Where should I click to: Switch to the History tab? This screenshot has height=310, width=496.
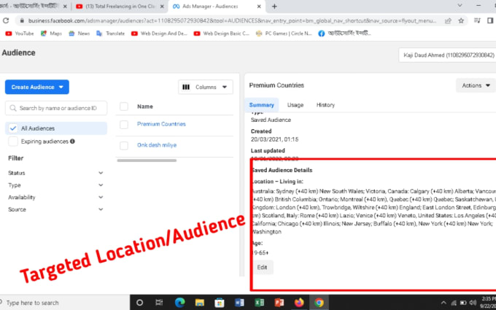click(x=325, y=105)
